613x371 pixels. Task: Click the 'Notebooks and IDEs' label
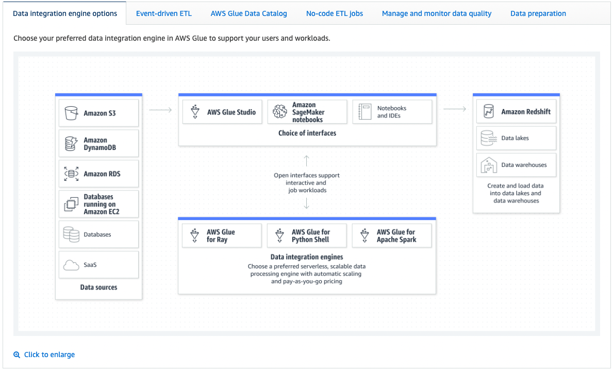click(392, 112)
